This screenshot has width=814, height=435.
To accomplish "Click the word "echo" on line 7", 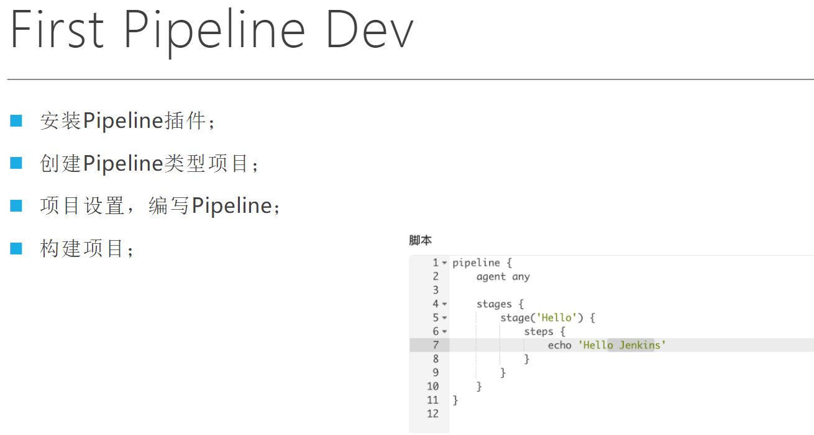I will point(560,345).
